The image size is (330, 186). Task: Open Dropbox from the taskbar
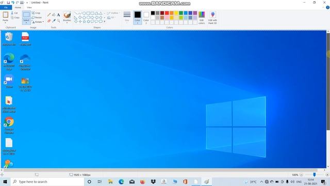tap(153, 181)
